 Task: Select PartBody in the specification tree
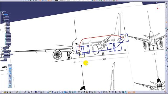pyautogui.click(x=7, y=21)
